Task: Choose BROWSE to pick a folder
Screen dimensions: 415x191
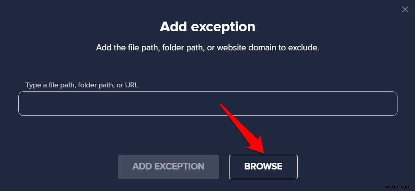Action: (263, 167)
